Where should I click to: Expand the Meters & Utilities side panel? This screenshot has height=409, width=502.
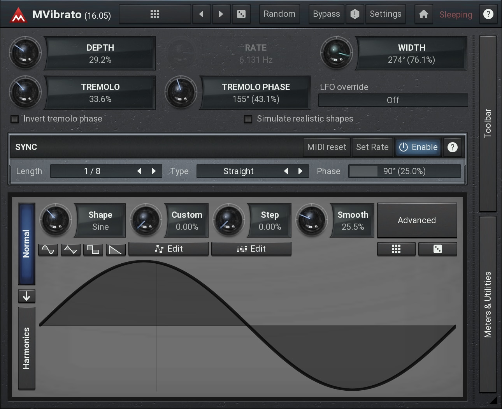488,305
